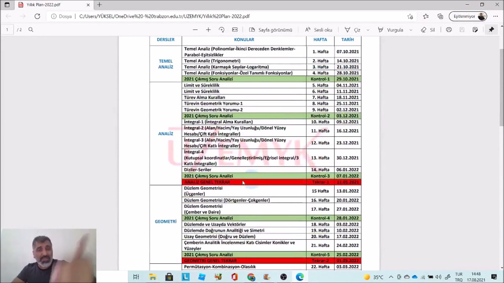This screenshot has width=504, height=283.
Task: Unpin the PDF toolbar
Action: click(491, 30)
